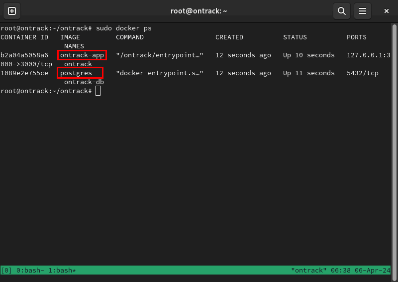Image resolution: width=398 pixels, height=282 pixels.
Task: Click the container name ontrack
Action: coord(78,64)
